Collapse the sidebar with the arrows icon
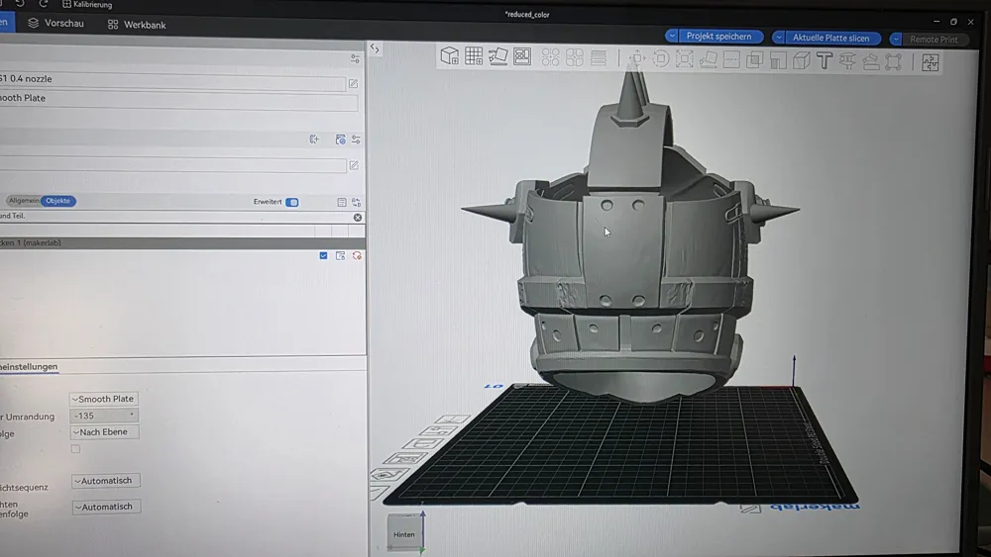Screen dimensions: 991x557 (375, 48)
